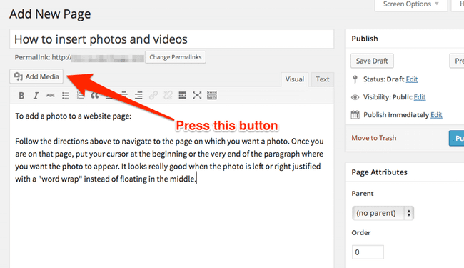This screenshot has height=268, width=464.
Task: Apply strikethrough formatting icon
Action: 50,95
